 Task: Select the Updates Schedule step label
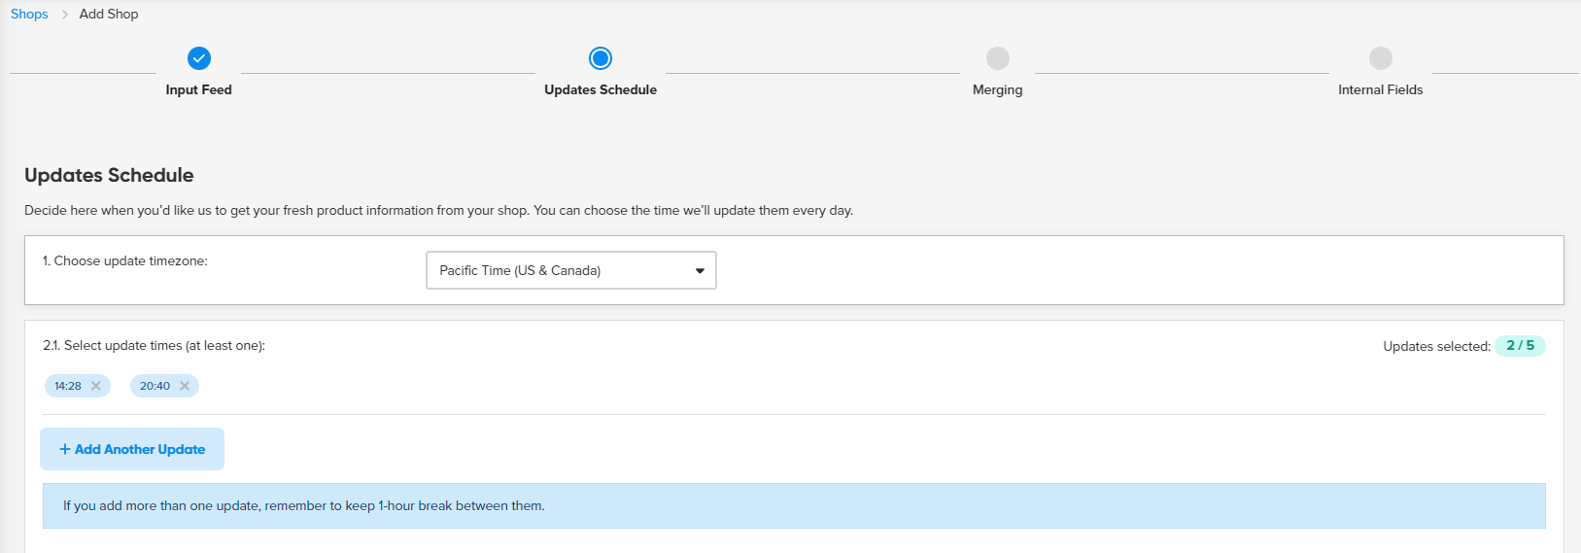click(x=601, y=89)
